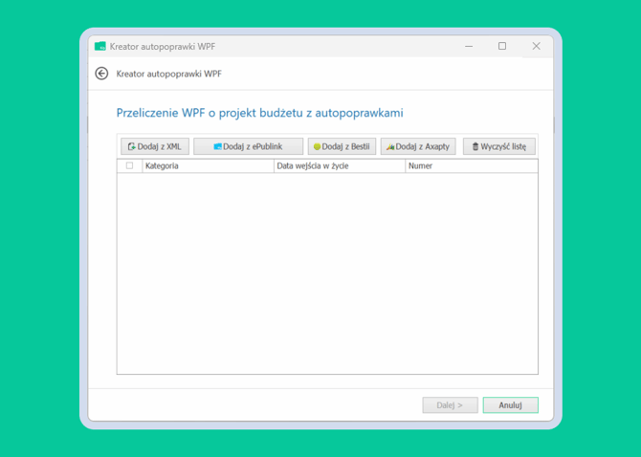Sort by the Kategoria column header
The image size is (641, 457).
pyautogui.click(x=207, y=166)
